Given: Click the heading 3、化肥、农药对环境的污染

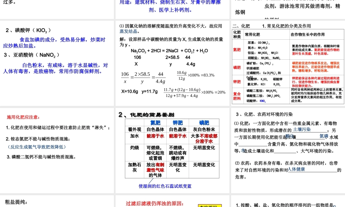Looking at the screenshot, I should point(264,115).
